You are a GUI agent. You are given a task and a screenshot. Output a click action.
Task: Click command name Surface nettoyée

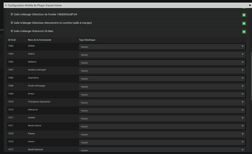click(x=37, y=70)
